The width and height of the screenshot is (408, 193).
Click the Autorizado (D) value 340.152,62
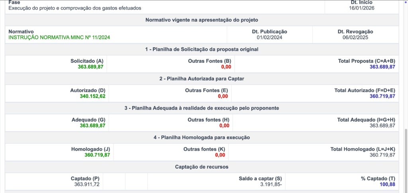(x=92, y=96)
